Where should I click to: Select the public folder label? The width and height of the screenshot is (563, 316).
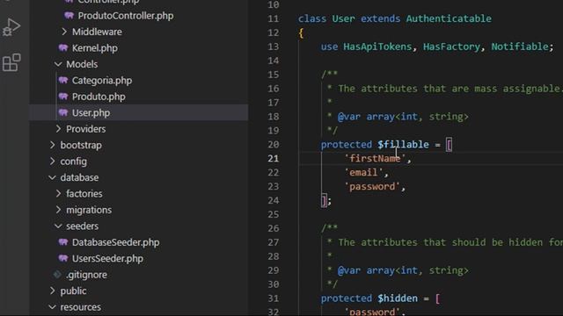click(73, 291)
